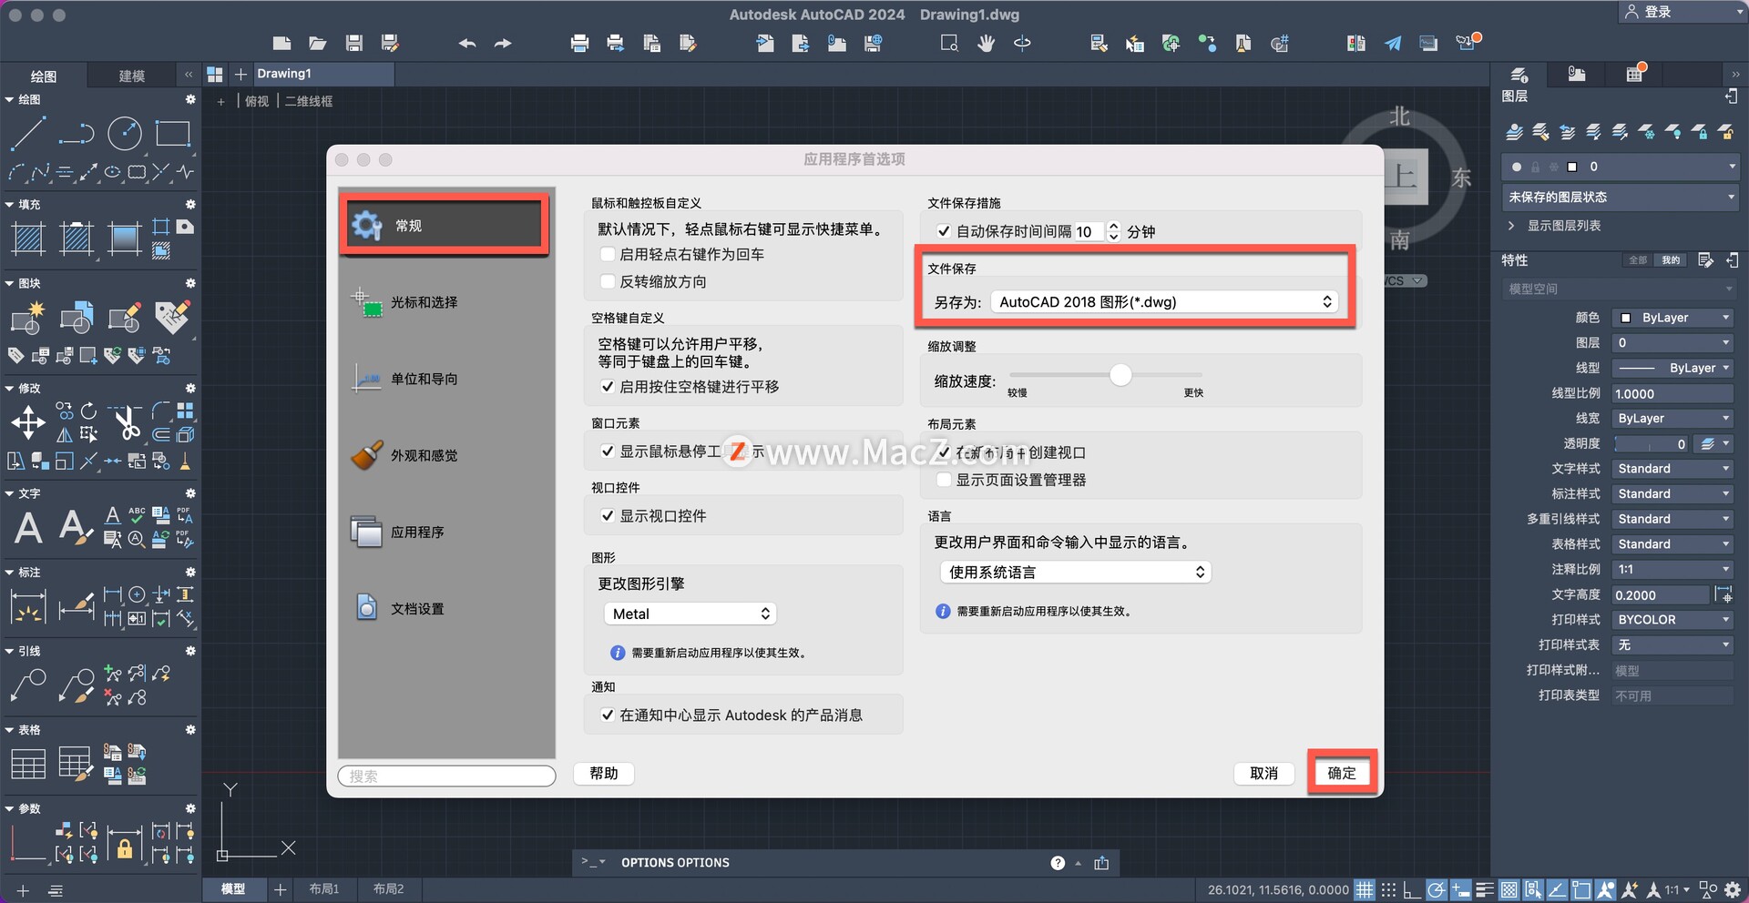This screenshot has width=1749, height=903.
Task: Open the command line help icon
Action: click(x=1058, y=863)
